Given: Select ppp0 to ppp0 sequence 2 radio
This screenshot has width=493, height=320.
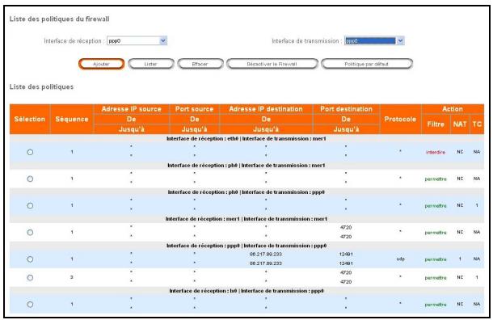Looking at the screenshot, I should click(x=30, y=277).
